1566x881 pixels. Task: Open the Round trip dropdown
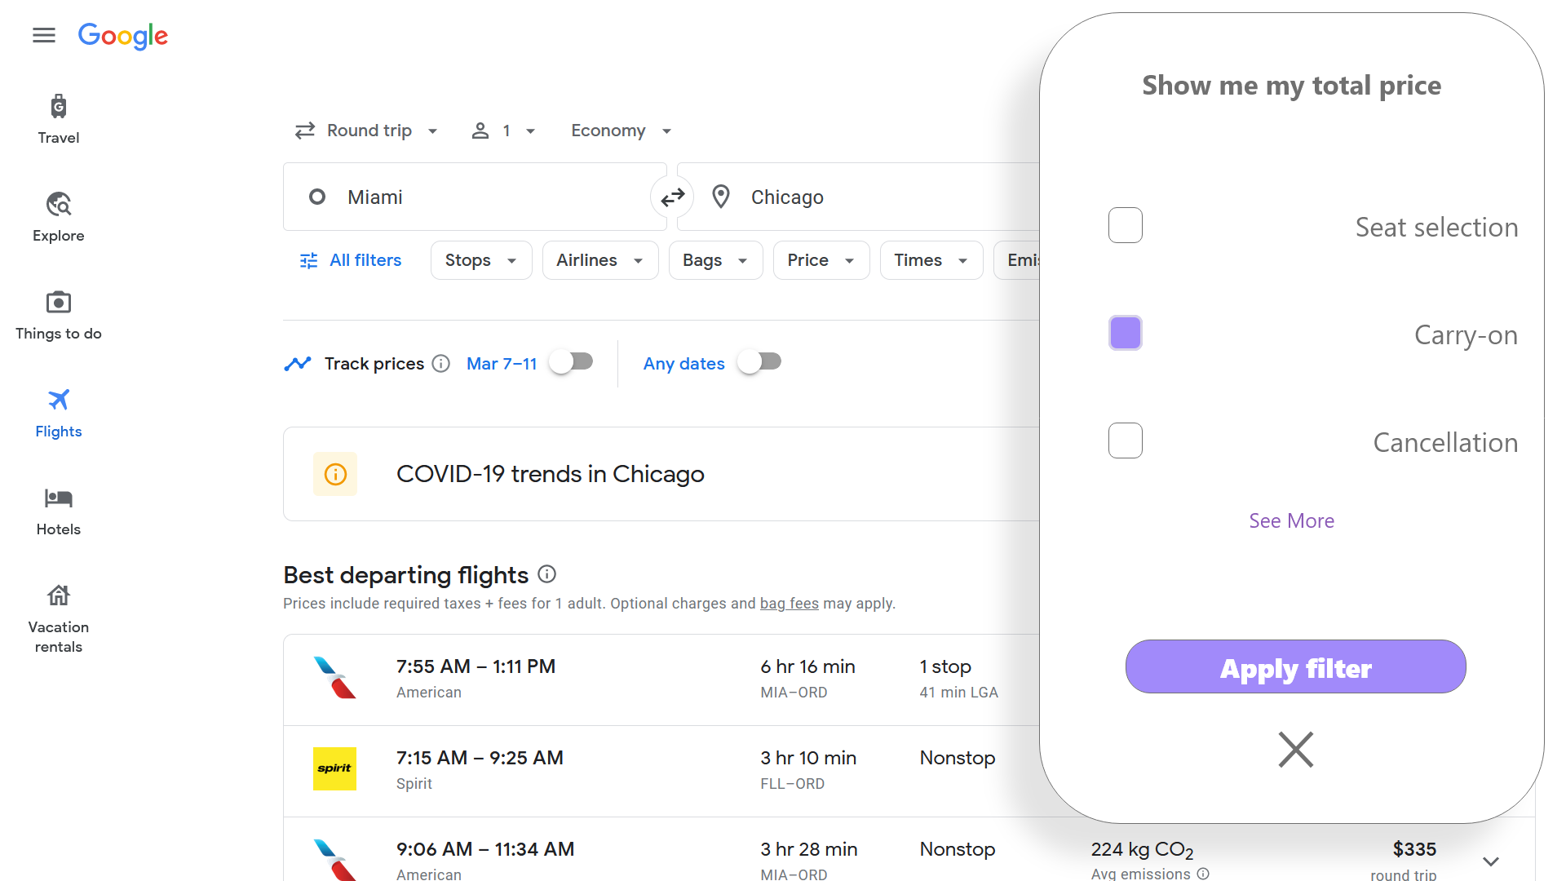367,131
